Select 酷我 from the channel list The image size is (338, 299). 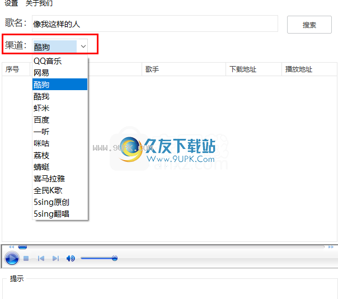(60, 96)
